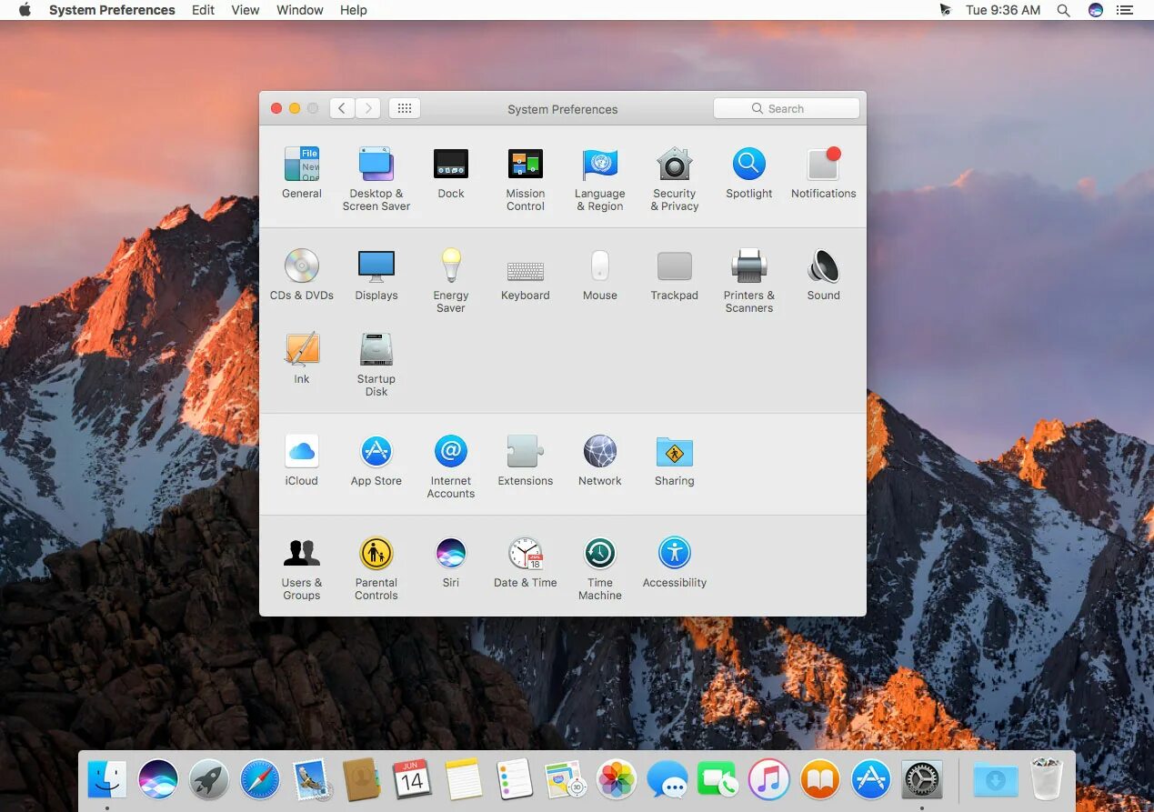This screenshot has width=1154, height=812.
Task: Click the Spotlight magnifier in menu bar
Action: (x=1064, y=10)
